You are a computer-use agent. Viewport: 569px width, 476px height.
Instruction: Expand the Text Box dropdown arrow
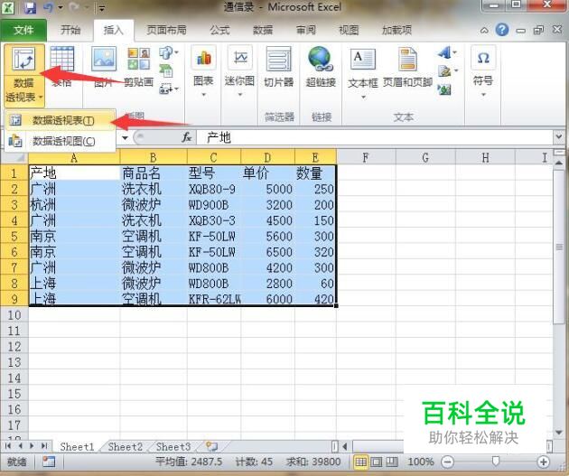(363, 97)
